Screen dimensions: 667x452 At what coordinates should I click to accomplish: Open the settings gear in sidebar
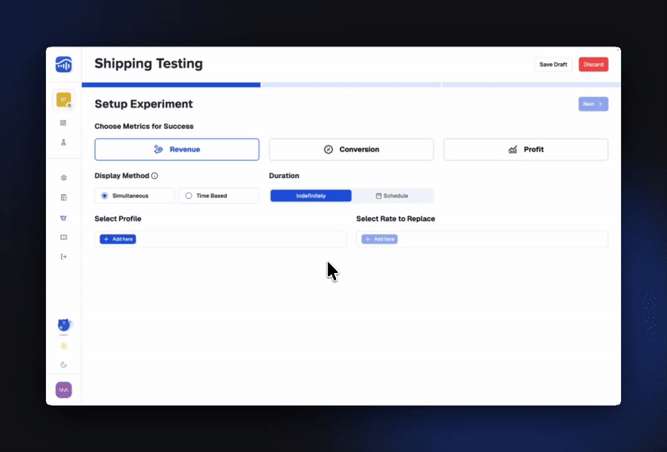[63, 177]
